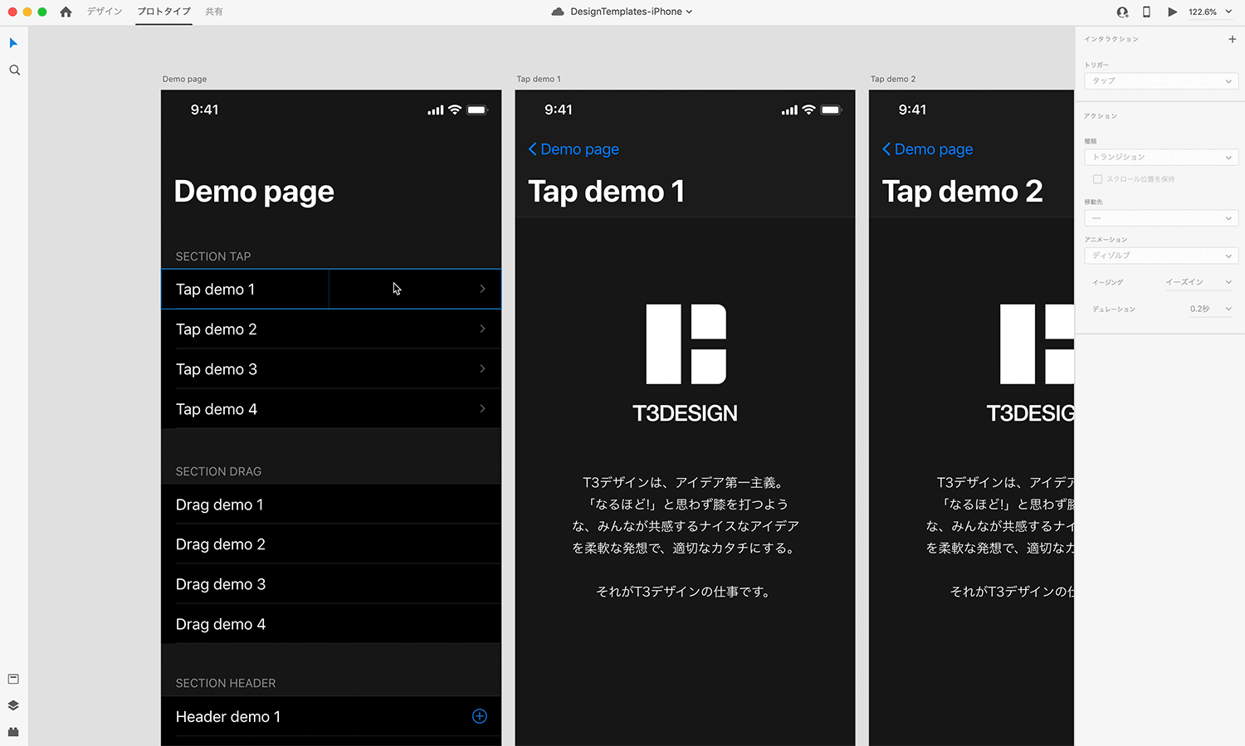Go to the Home screen icon
The height and width of the screenshot is (746, 1245).
pos(66,12)
